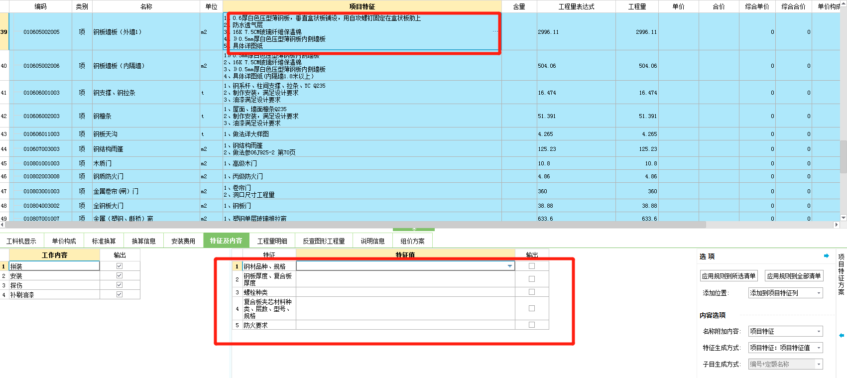
Task: Switch to the 工料机显示 tab
Action: 21,241
